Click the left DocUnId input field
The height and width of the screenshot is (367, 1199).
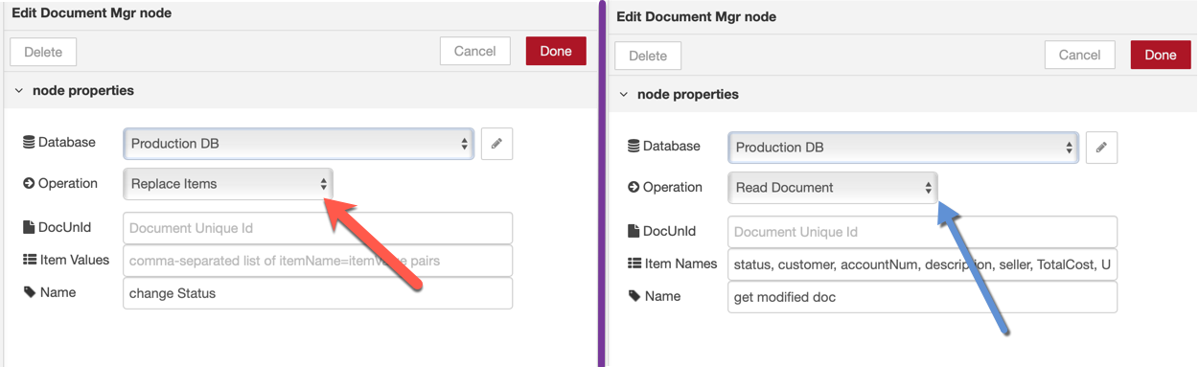pyautogui.click(x=318, y=228)
